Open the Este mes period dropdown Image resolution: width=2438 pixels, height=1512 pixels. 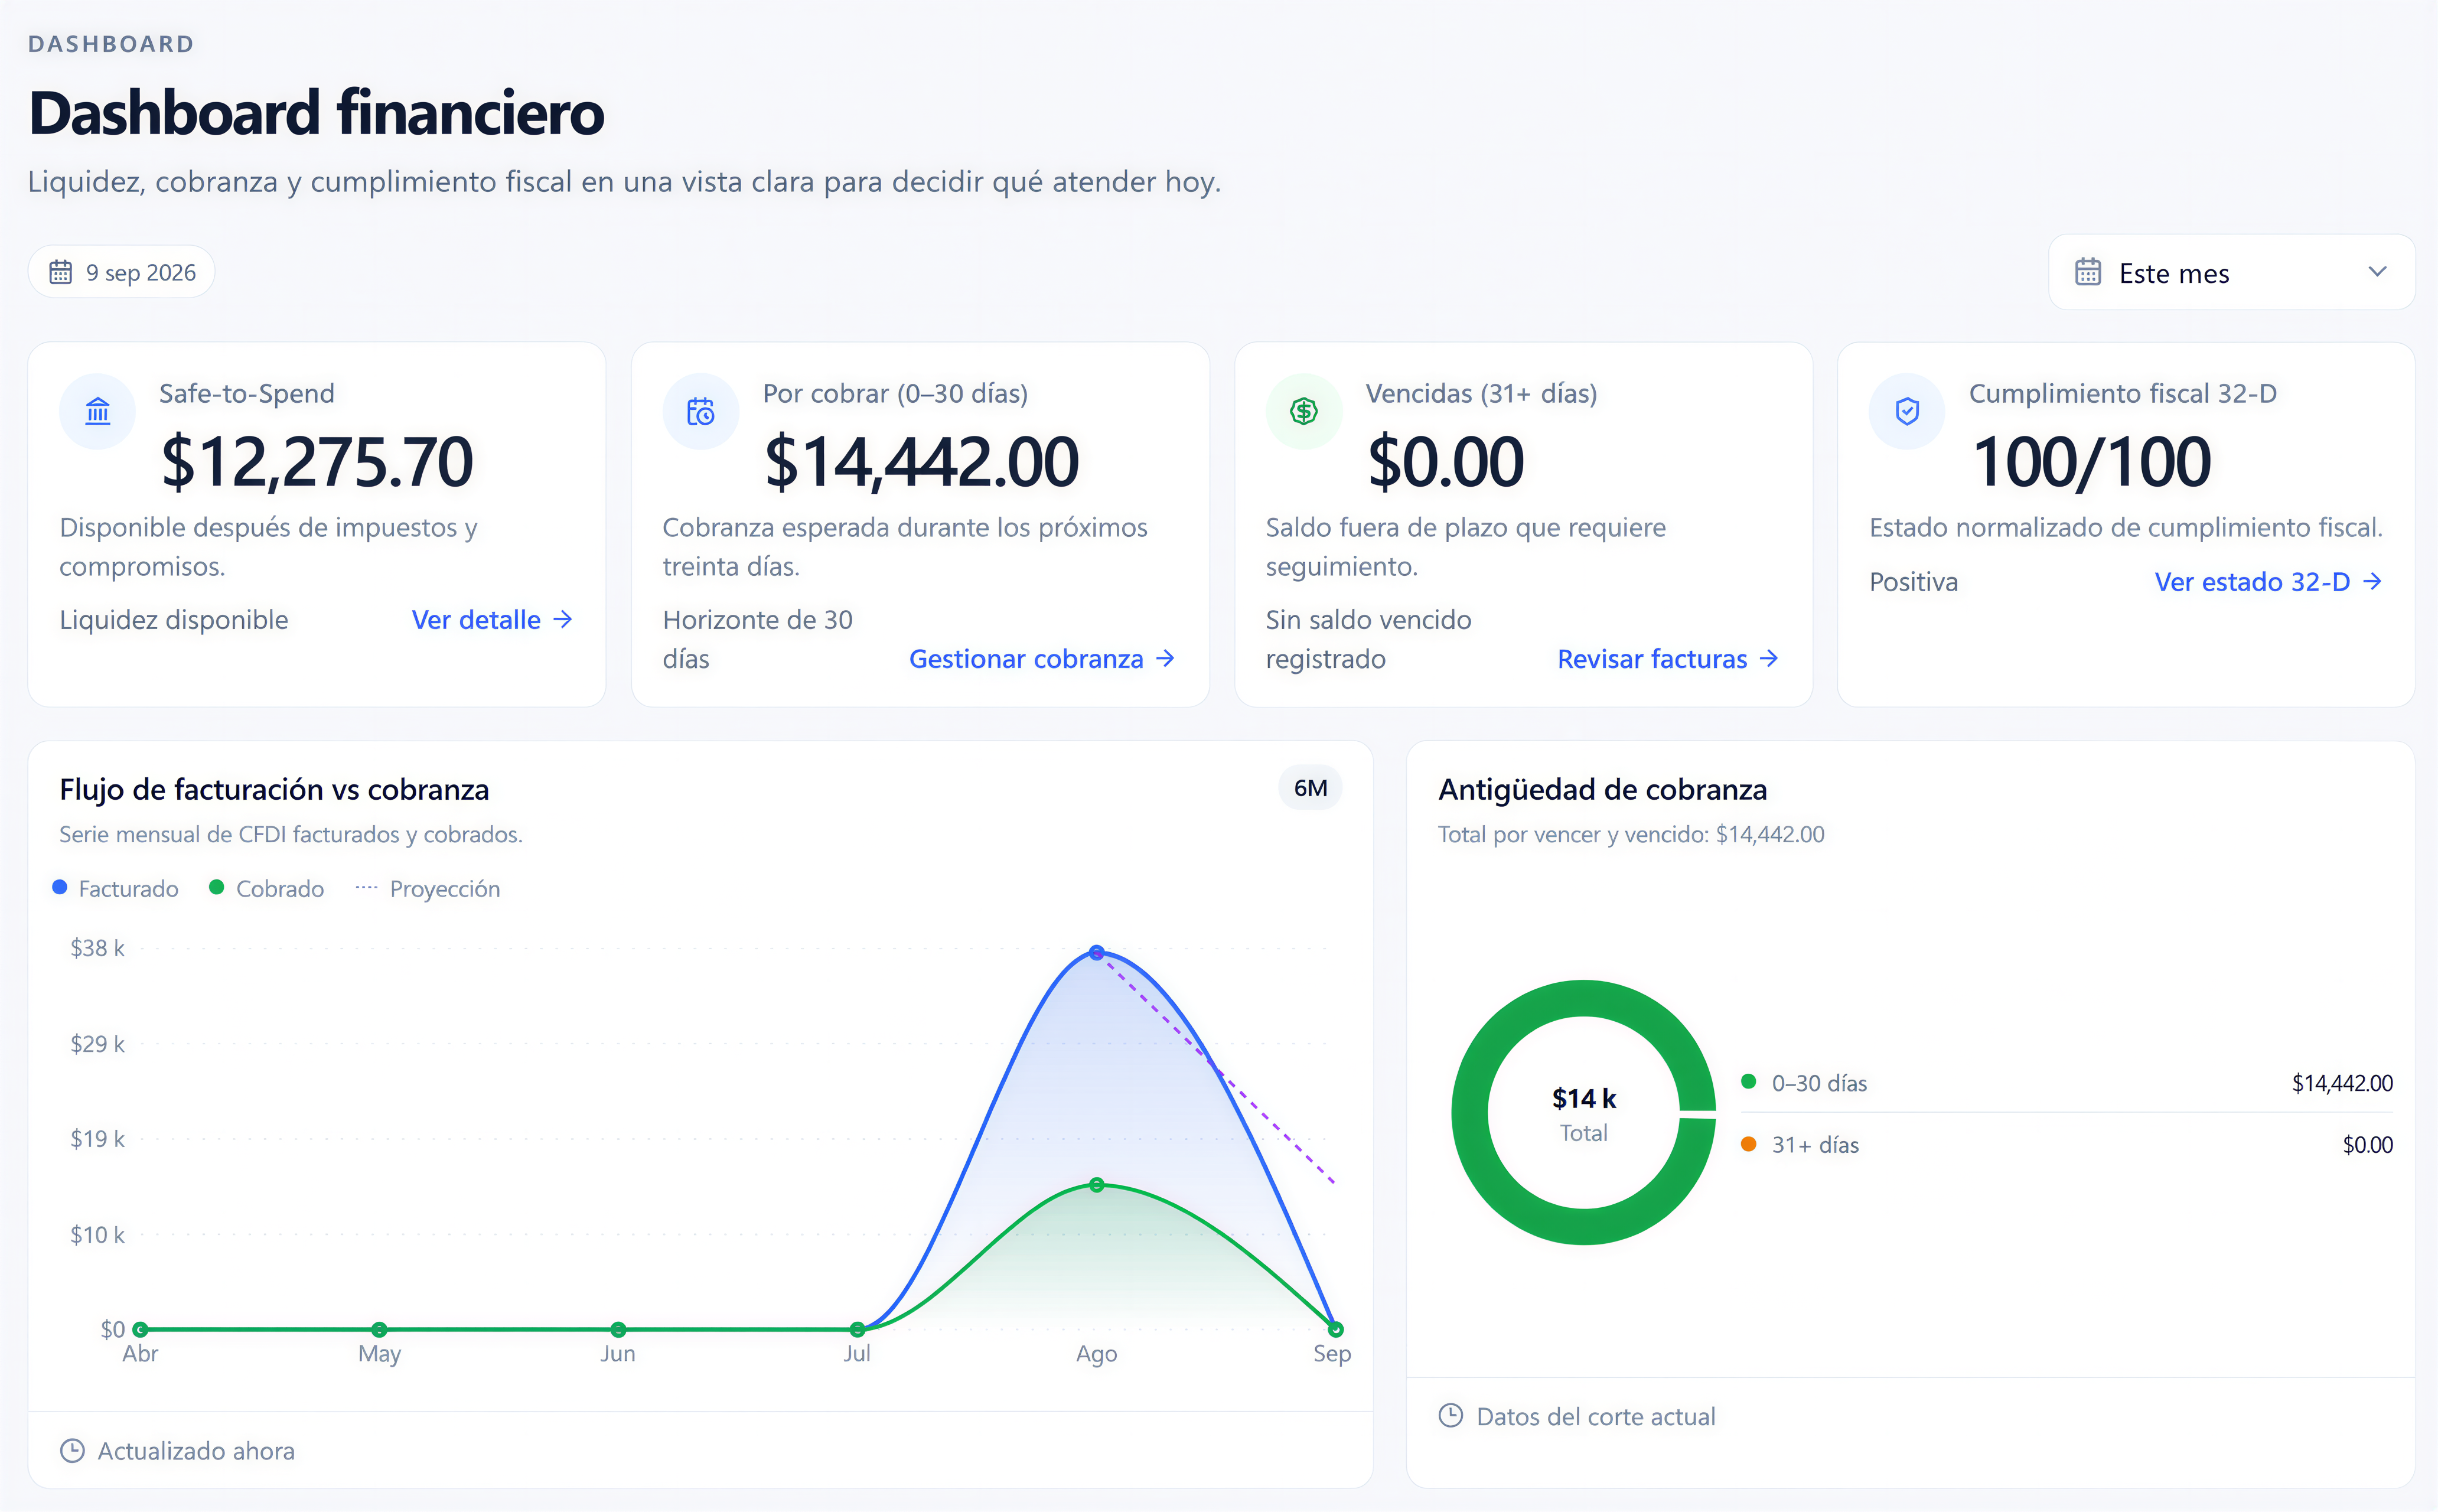pos(2232,272)
